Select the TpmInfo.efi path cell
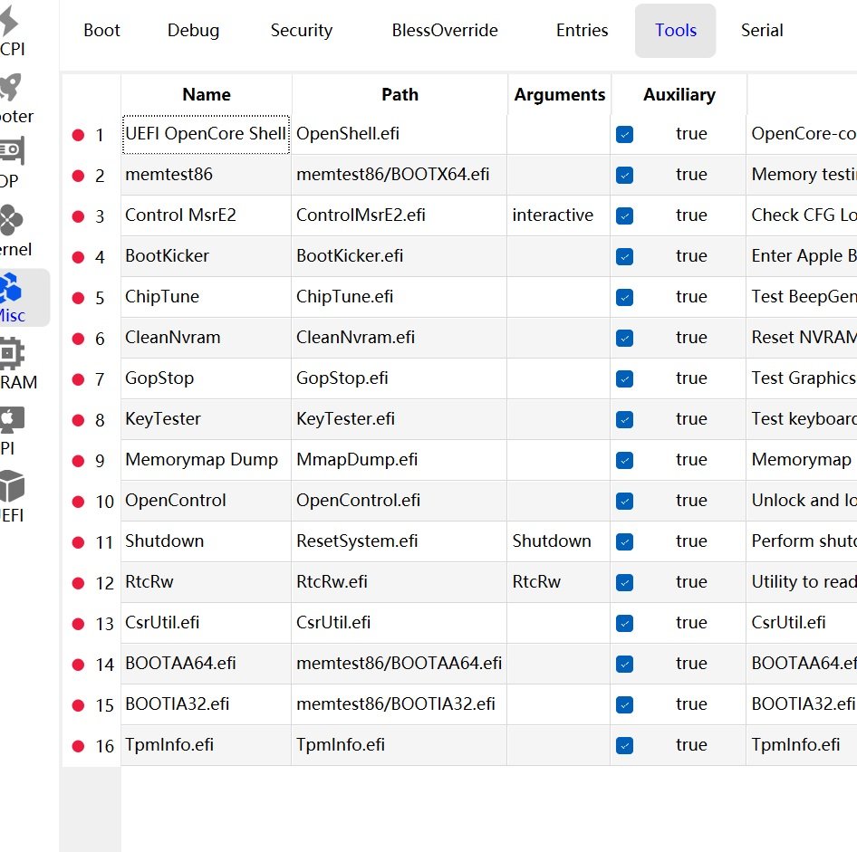The image size is (857, 852). [x=400, y=745]
